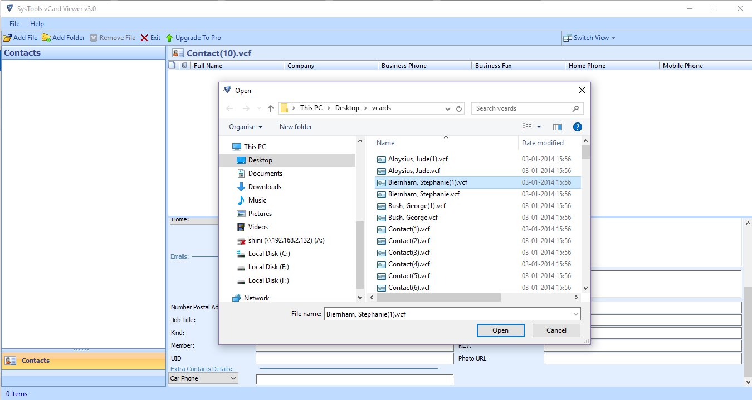Go up one folder level in Open dialog
This screenshot has width=752, height=400.
pos(271,108)
